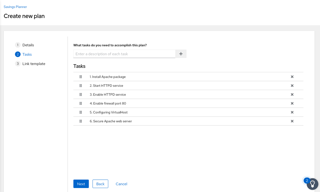This screenshot has height=192, width=320.
Task: Select the Tasks wizard step
Action: (x=27, y=54)
